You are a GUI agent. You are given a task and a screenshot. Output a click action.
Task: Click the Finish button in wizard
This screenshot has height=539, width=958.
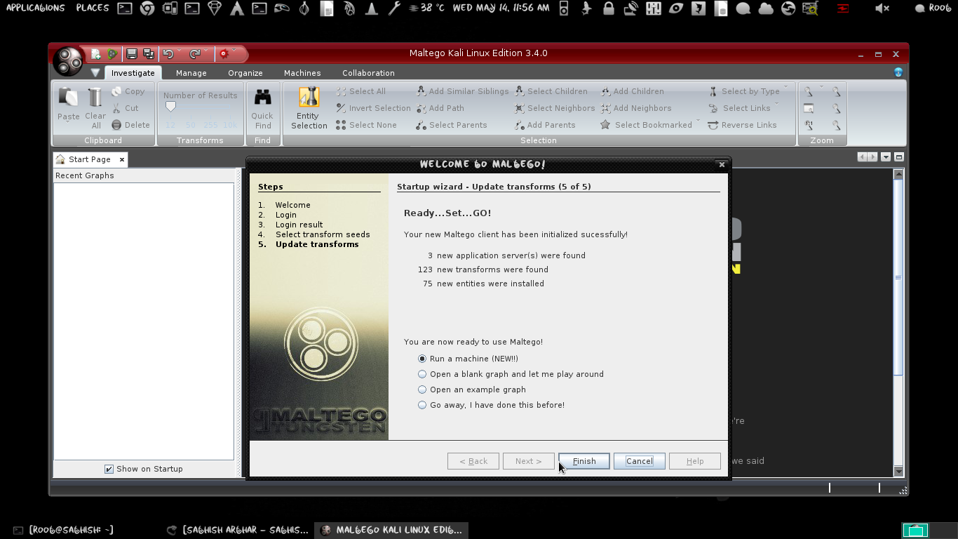coord(584,461)
